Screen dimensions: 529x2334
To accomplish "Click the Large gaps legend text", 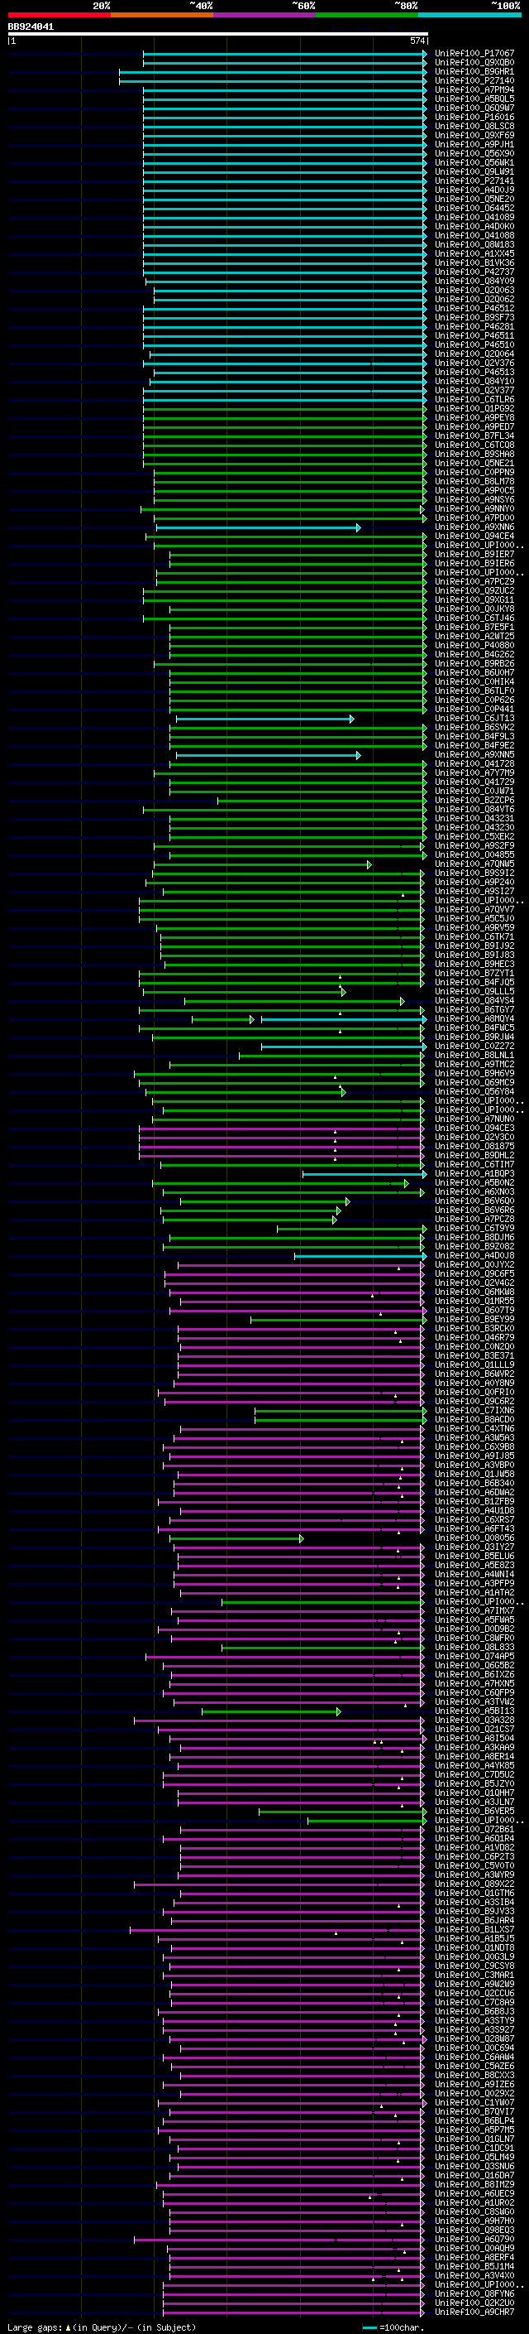I will (102, 2327).
